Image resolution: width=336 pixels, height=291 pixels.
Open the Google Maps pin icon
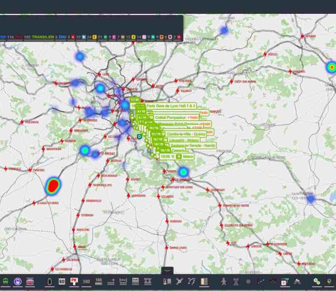click(x=329, y=282)
